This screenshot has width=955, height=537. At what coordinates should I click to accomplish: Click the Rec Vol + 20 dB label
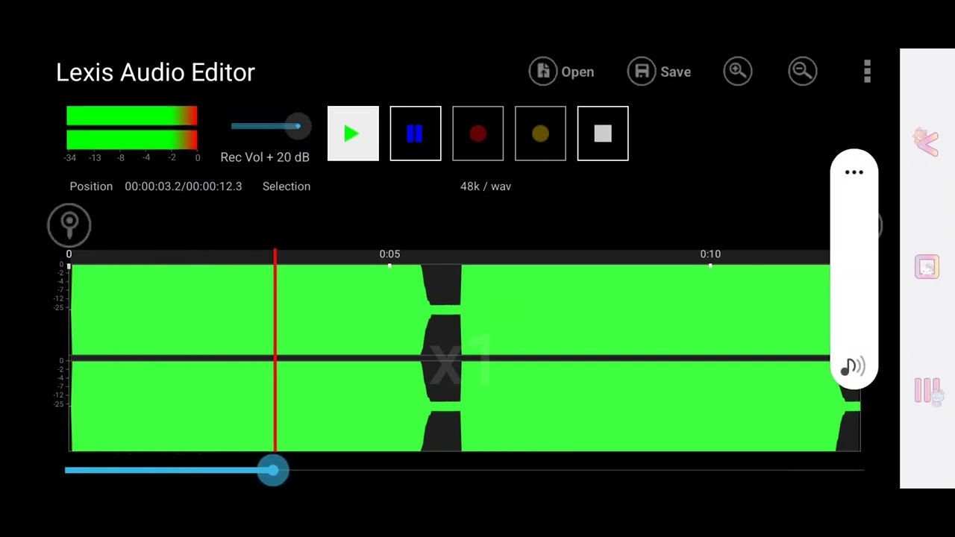(265, 157)
